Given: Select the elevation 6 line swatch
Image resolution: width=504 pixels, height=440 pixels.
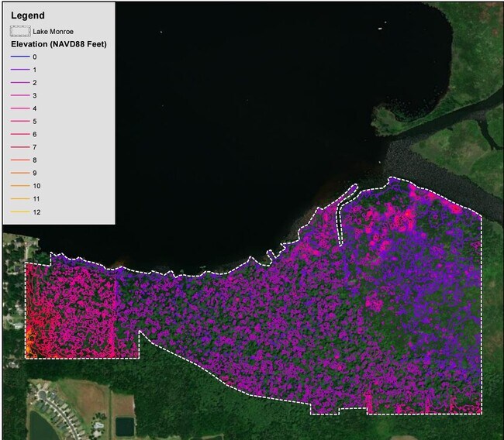Looking at the screenshot, I should pos(20,134).
